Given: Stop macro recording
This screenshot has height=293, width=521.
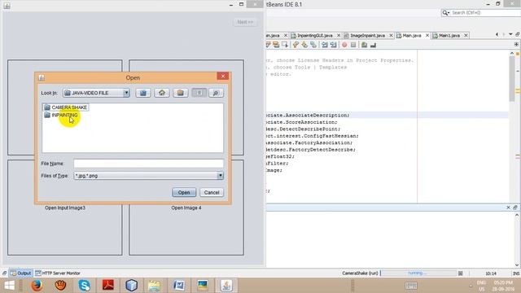Looking at the screenshot, I should [x=353, y=45].
